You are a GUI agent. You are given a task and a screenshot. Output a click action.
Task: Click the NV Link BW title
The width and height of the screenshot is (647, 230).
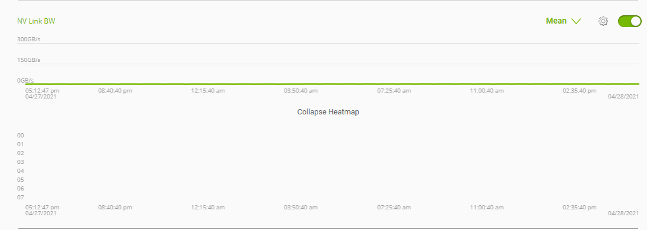(36, 21)
